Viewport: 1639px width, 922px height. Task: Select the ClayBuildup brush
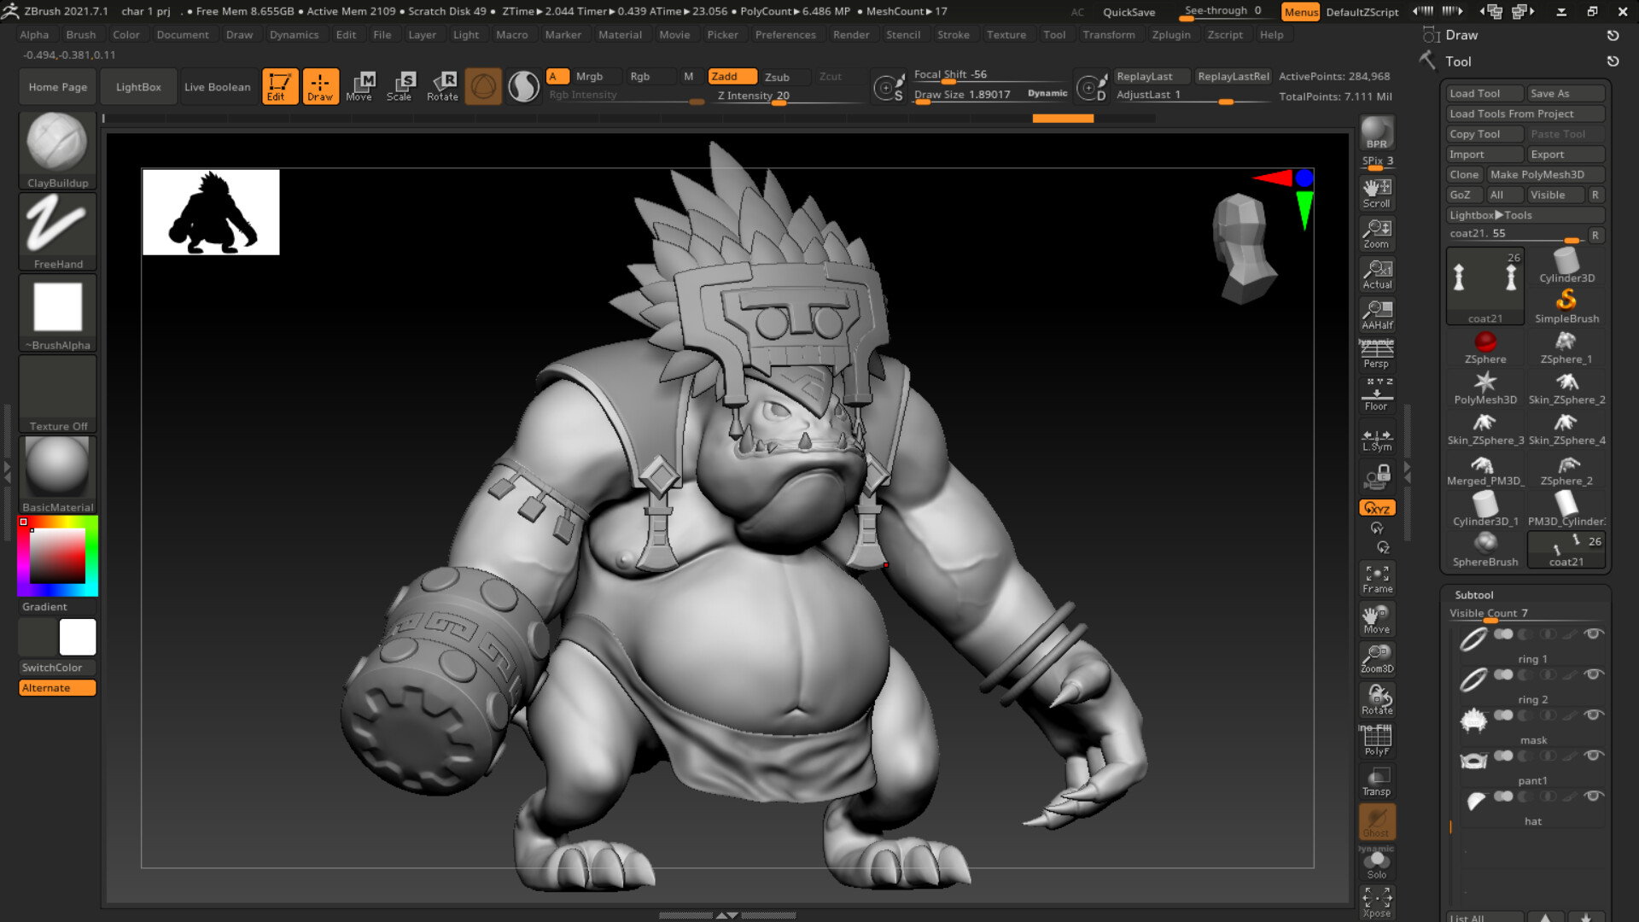coord(56,145)
